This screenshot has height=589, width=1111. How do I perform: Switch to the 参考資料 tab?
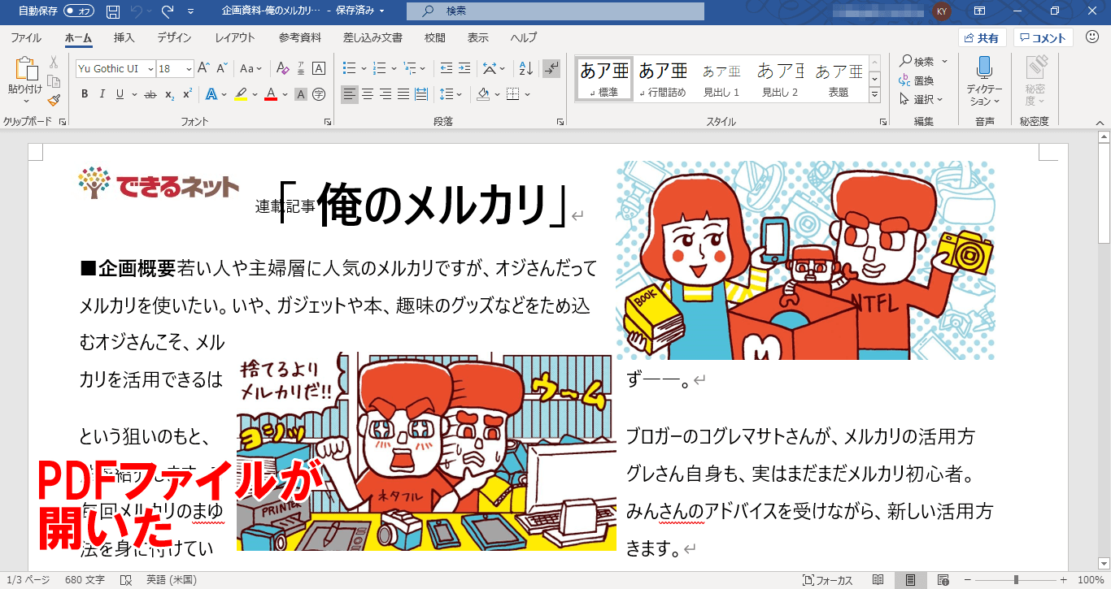point(300,37)
